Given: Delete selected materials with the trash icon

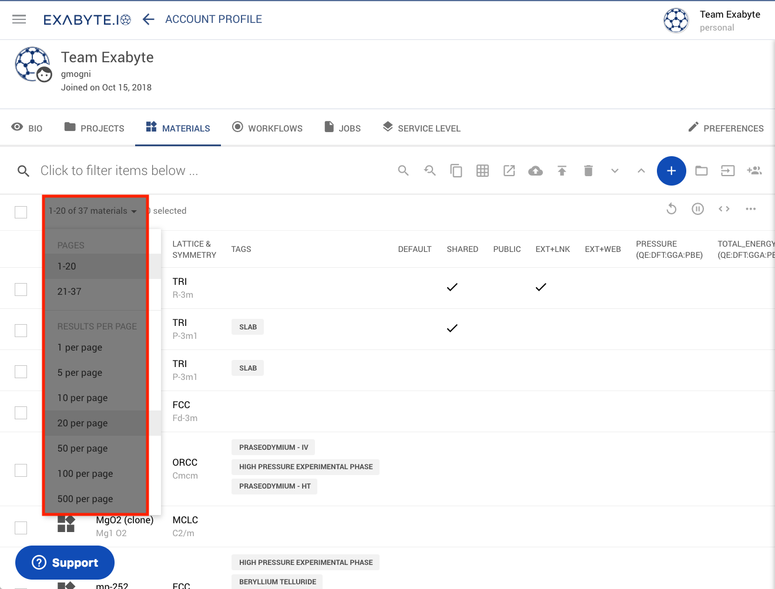Looking at the screenshot, I should 588,170.
